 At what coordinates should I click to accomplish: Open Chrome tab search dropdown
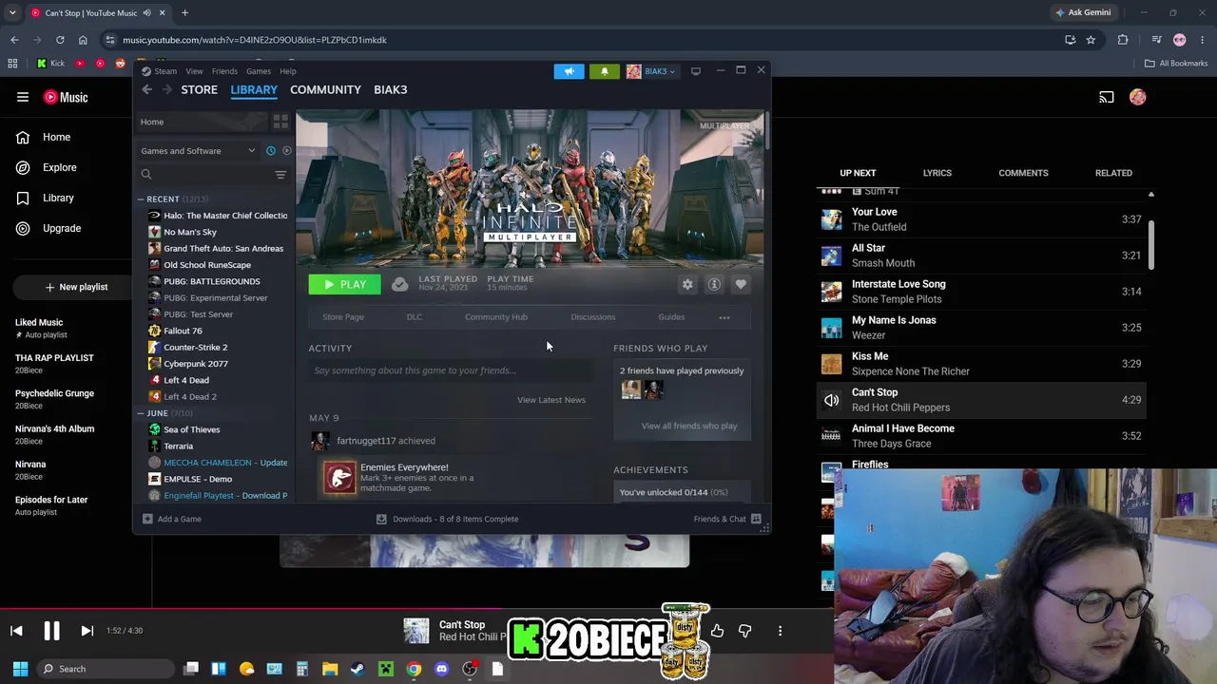click(12, 12)
